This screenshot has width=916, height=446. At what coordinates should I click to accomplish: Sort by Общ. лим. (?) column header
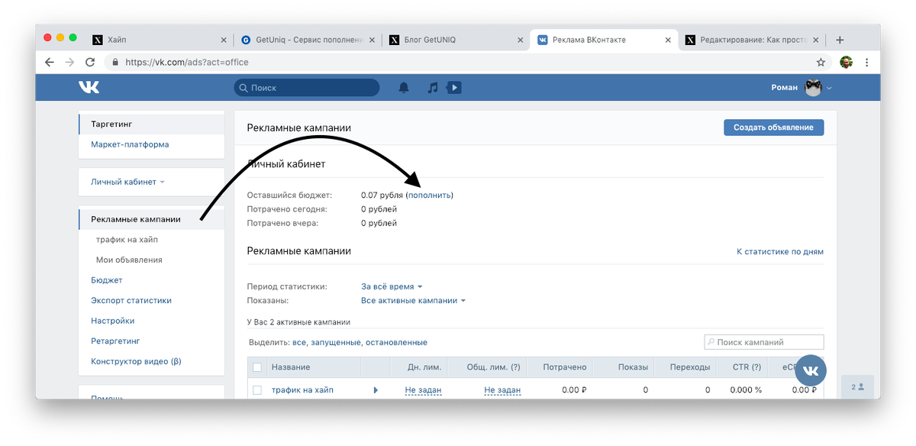[494, 367]
